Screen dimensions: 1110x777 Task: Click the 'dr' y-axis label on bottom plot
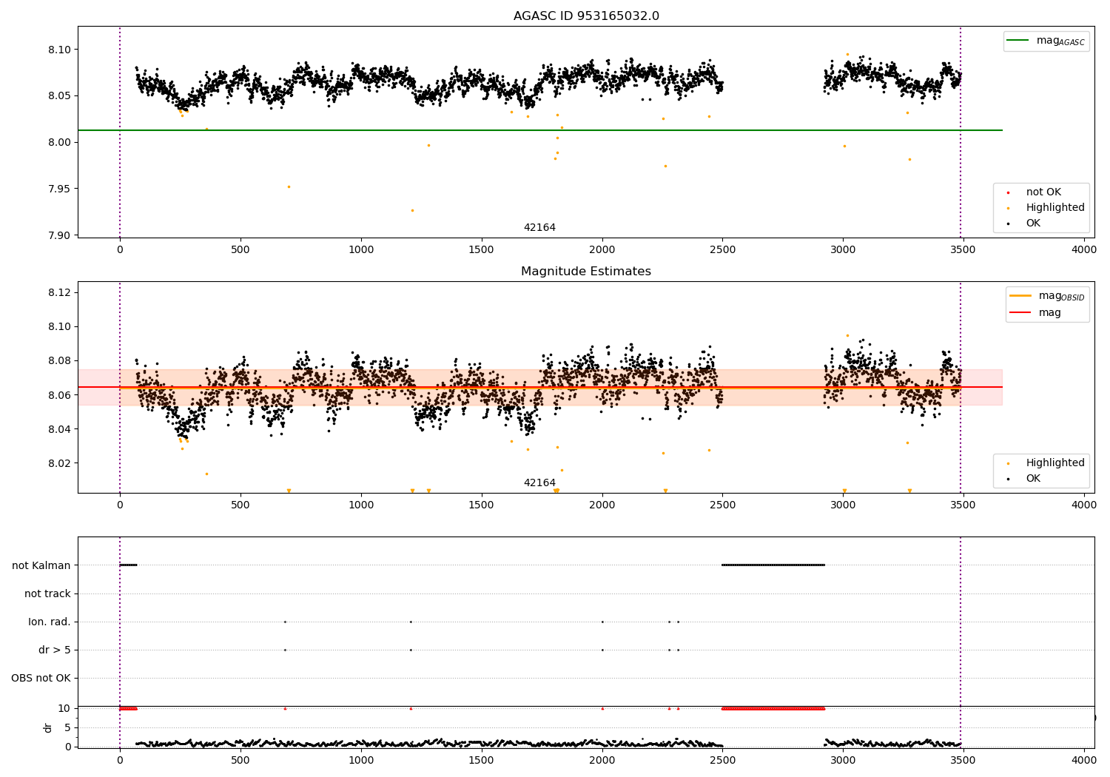(x=48, y=727)
